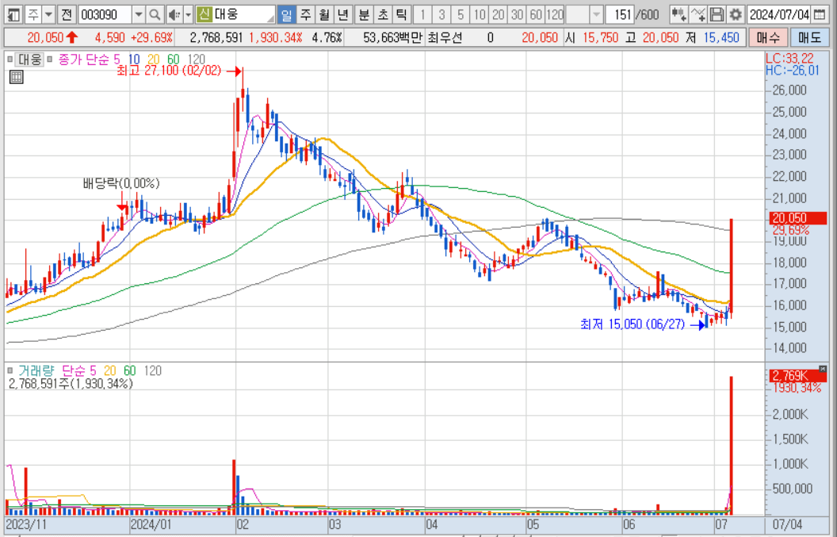This screenshot has width=837, height=537.
Task: Select interval 60 button
Action: (x=536, y=14)
